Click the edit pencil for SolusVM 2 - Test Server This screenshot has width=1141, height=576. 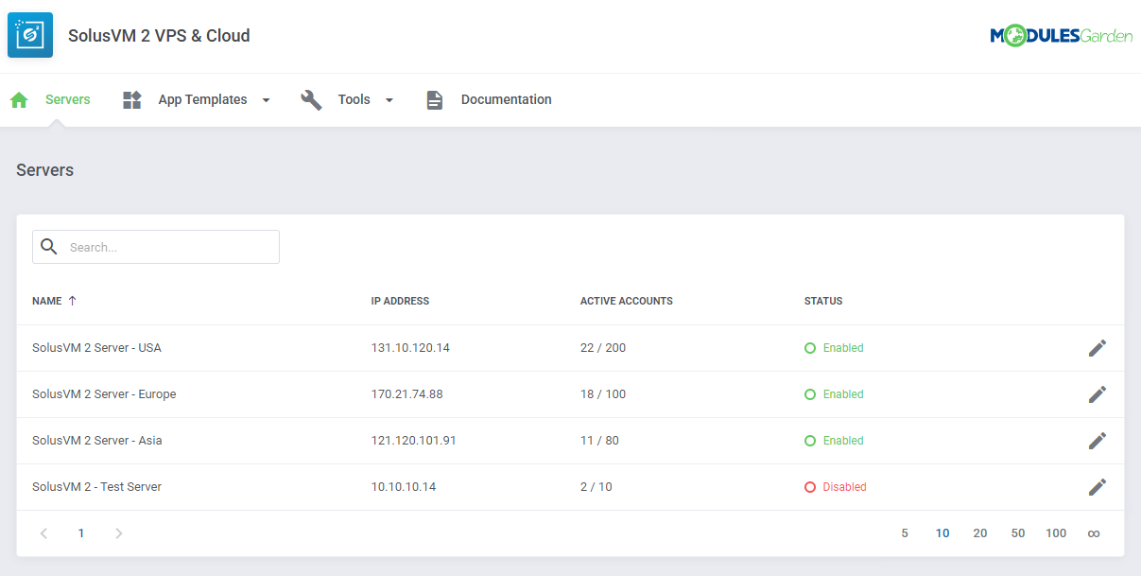click(x=1098, y=486)
